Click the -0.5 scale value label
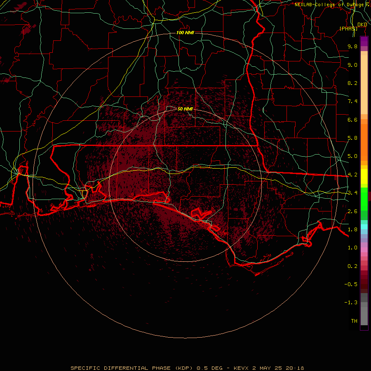Image resolution: width=371 pixels, height=371 pixels. click(351, 284)
